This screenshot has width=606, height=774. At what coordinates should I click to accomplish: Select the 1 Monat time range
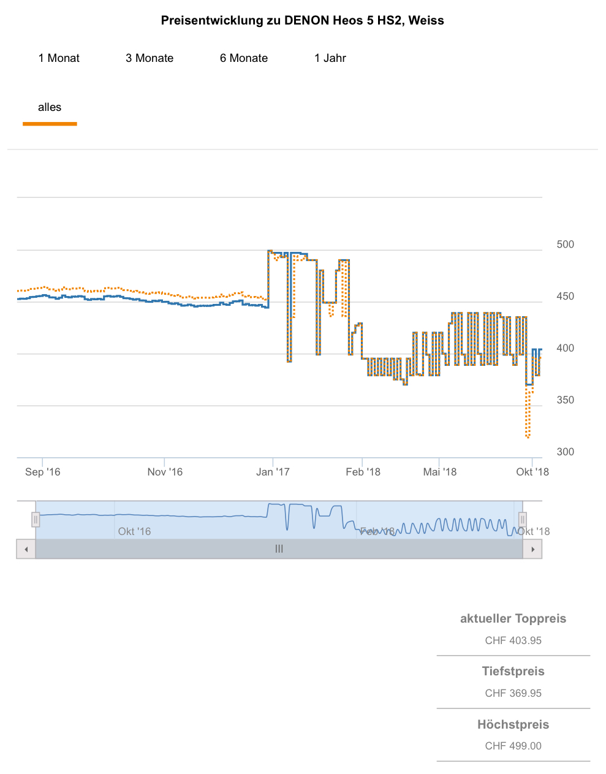click(x=59, y=58)
